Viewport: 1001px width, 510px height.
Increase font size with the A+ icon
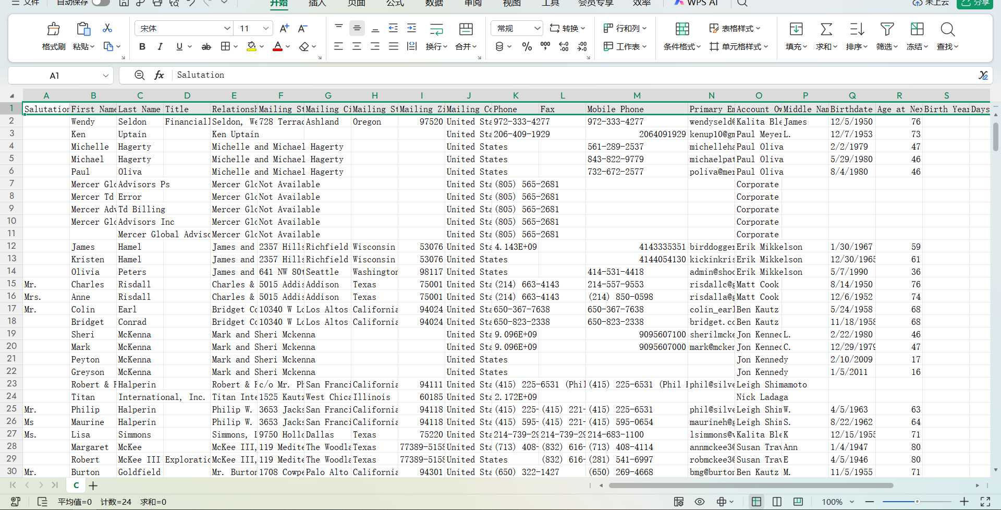click(x=284, y=28)
